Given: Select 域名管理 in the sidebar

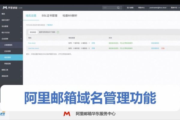Looking at the screenshot, I should (11, 57).
